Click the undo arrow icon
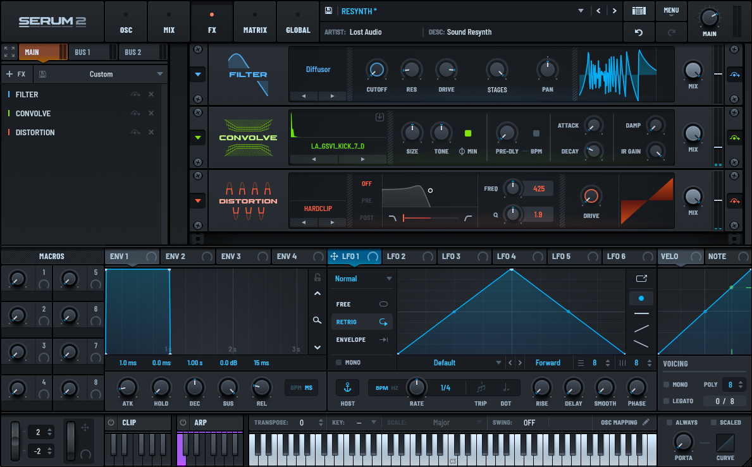The image size is (752, 467). click(639, 32)
